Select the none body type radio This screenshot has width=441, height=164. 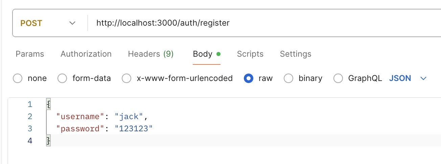(18, 79)
